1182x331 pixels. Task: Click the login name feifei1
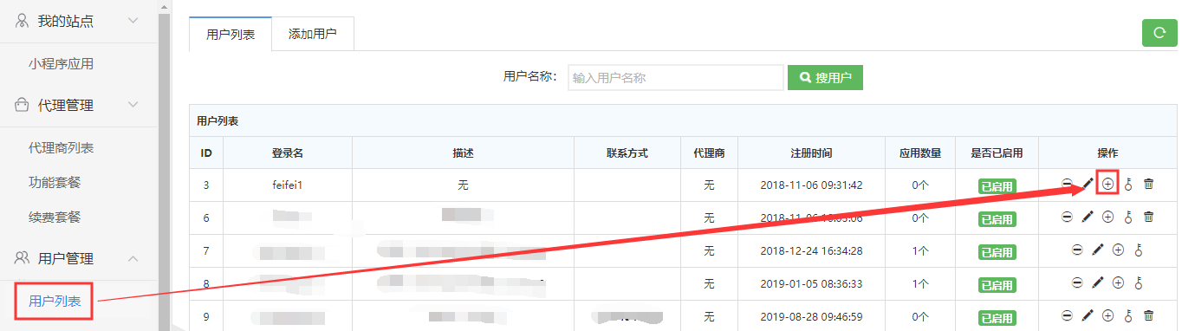[x=287, y=185]
